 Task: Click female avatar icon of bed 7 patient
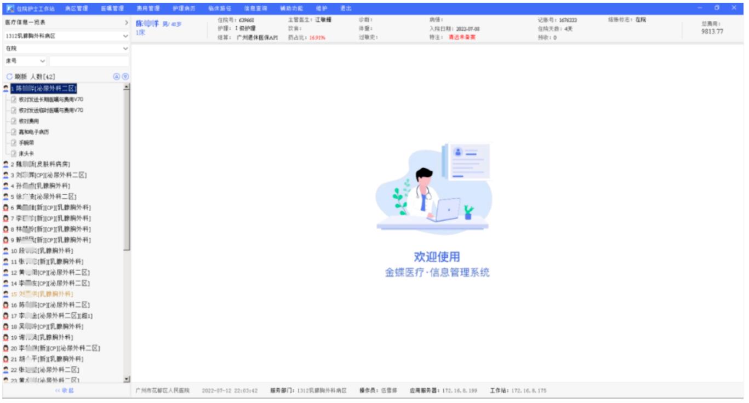point(5,218)
